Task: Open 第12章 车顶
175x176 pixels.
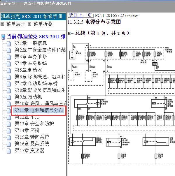Action: tap(27, 117)
